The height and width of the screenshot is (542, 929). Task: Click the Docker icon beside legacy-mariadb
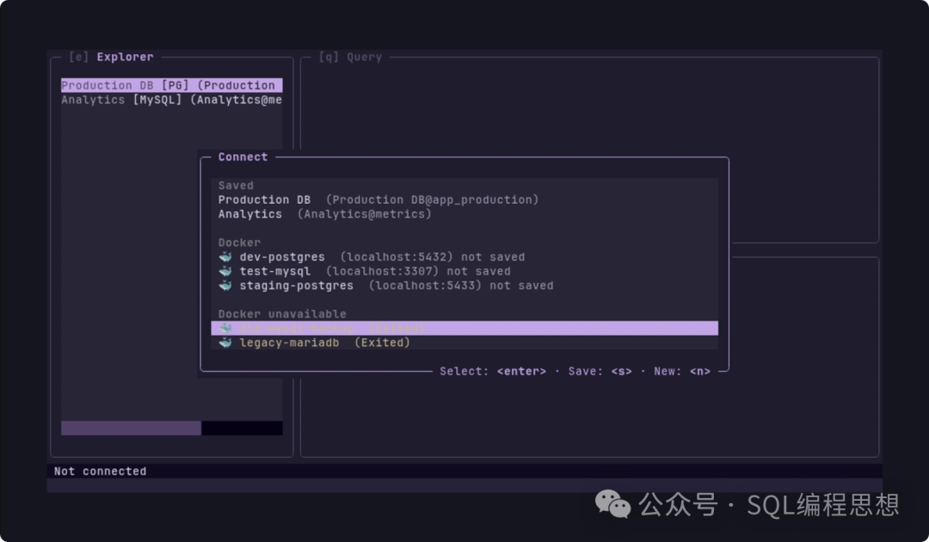(225, 342)
